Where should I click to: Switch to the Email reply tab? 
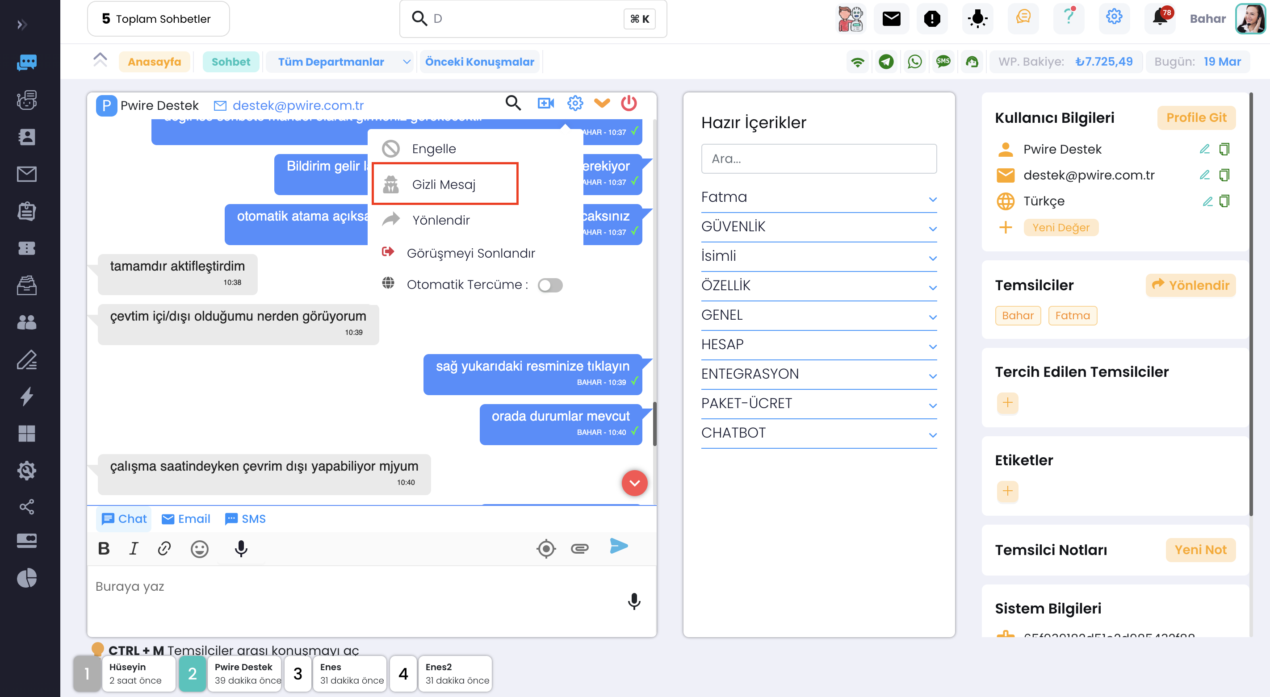point(186,519)
